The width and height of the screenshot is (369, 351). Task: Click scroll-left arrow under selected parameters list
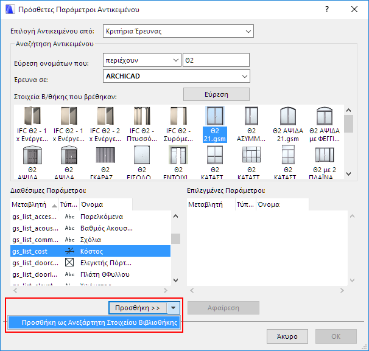(x=192, y=290)
